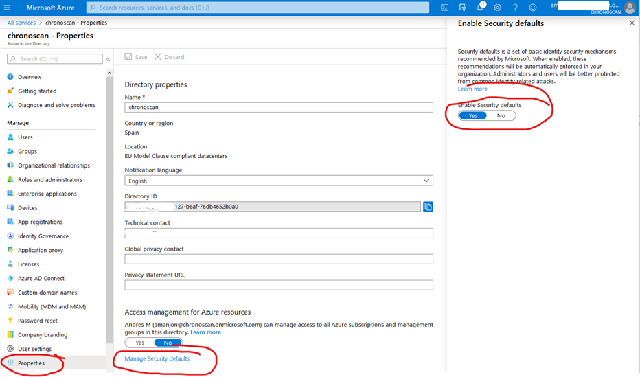Click the help question mark icon
Image resolution: width=640 pixels, height=377 pixels.
coord(515,8)
